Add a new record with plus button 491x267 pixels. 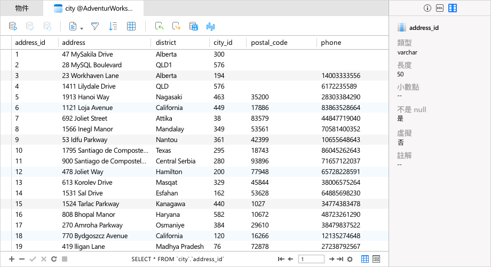(x=12, y=259)
